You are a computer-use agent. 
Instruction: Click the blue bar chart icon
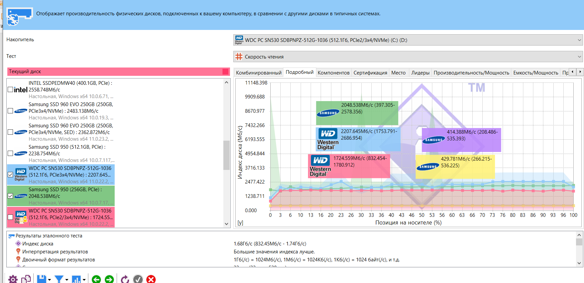[x=76, y=279]
